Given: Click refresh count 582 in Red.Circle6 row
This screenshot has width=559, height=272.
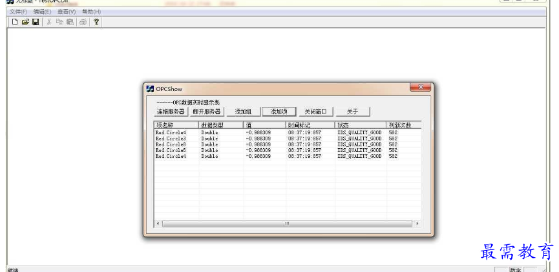Looking at the screenshot, I should [393, 150].
